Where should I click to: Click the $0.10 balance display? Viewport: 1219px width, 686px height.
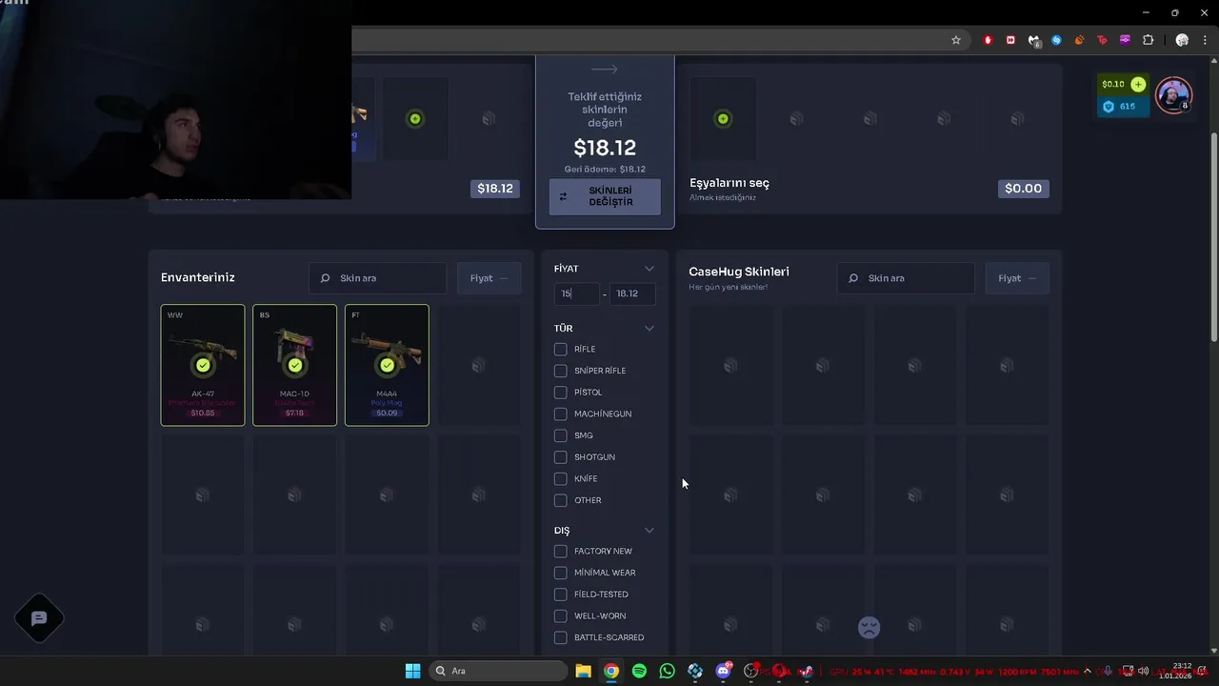pos(1113,84)
